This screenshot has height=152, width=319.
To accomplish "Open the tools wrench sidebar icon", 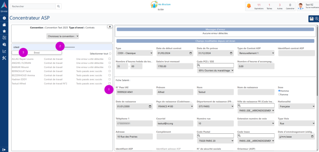I will (x=4, y=58).
